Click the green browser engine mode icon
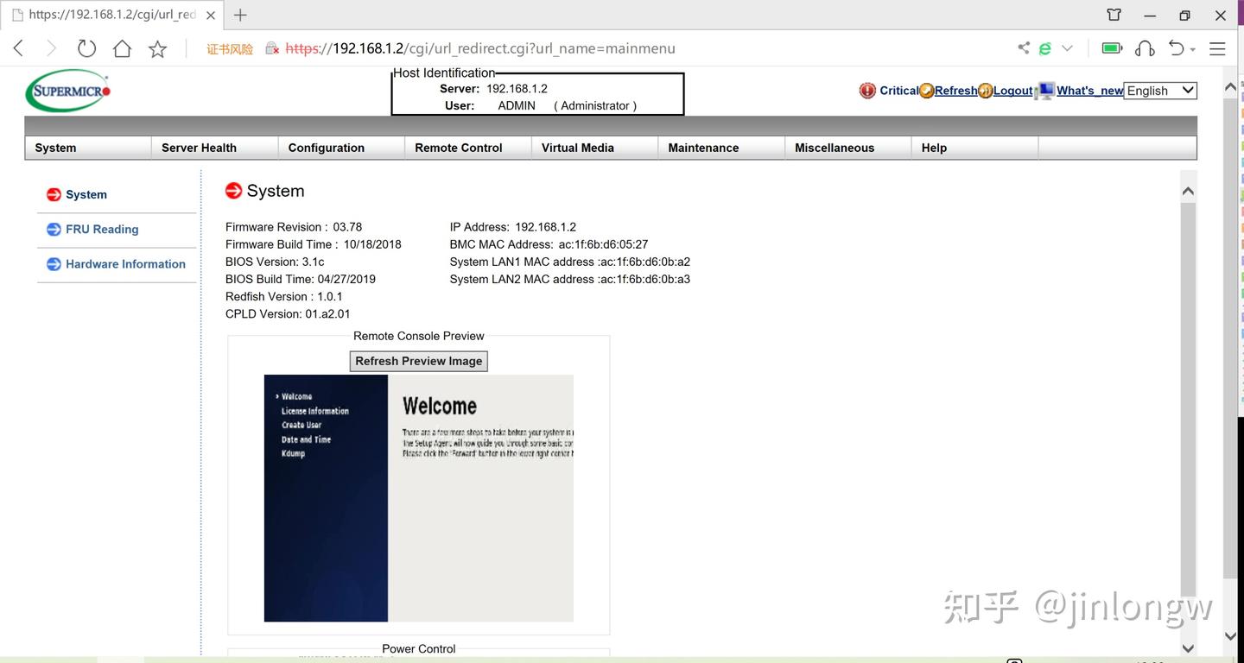Viewport: 1244px width, 663px height. [1044, 48]
